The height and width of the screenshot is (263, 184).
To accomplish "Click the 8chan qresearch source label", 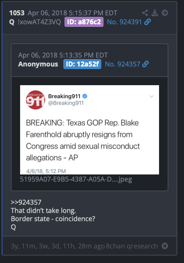I will click(132, 246).
